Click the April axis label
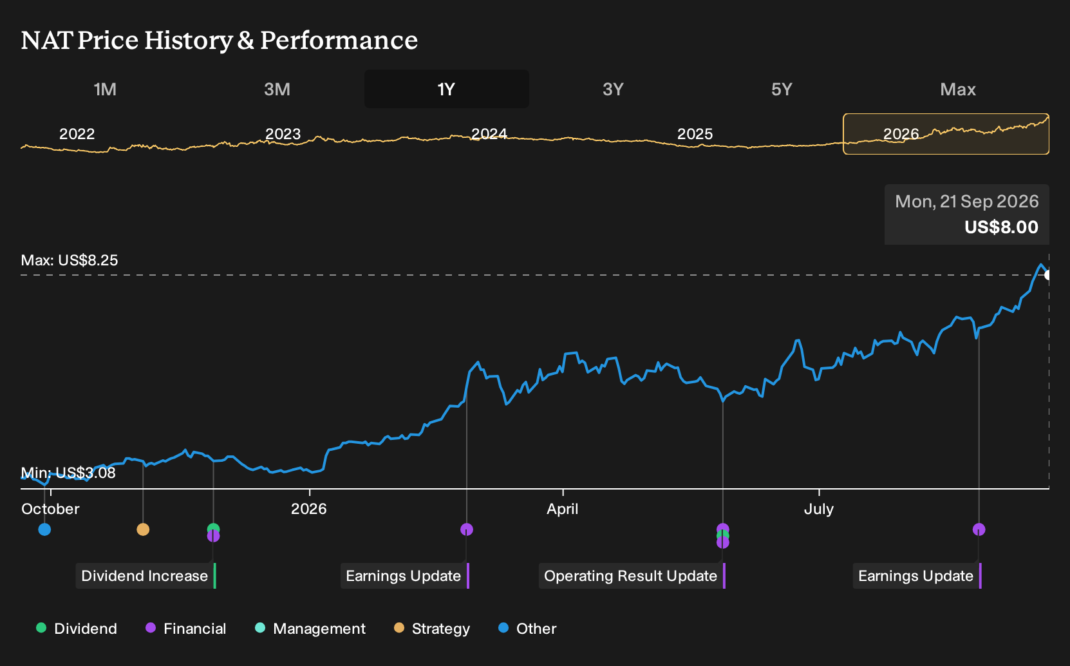 point(563,509)
